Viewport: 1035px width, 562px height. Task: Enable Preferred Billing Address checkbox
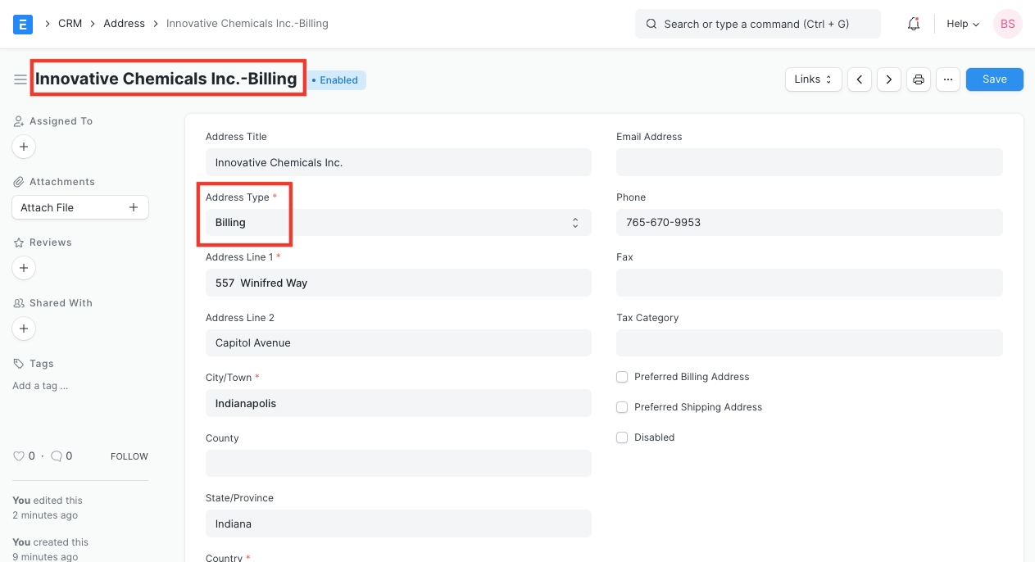coord(622,377)
